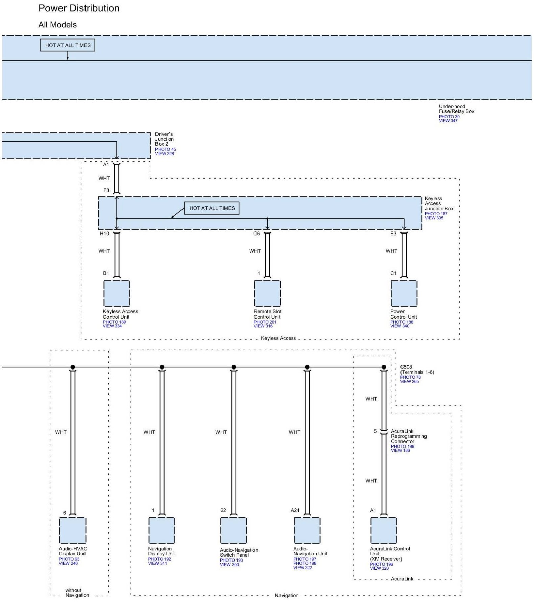The height and width of the screenshot is (602, 534).
Task: Click VIEW 340 under Power Control Unit
Action: [x=399, y=326]
